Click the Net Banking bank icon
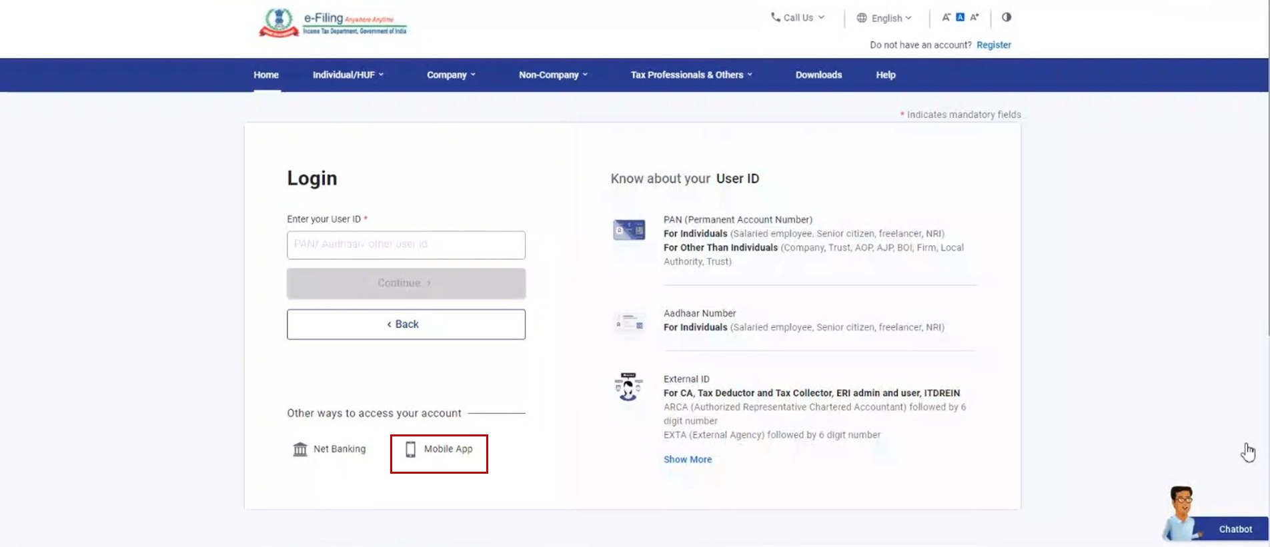This screenshot has width=1270, height=547. coord(300,450)
